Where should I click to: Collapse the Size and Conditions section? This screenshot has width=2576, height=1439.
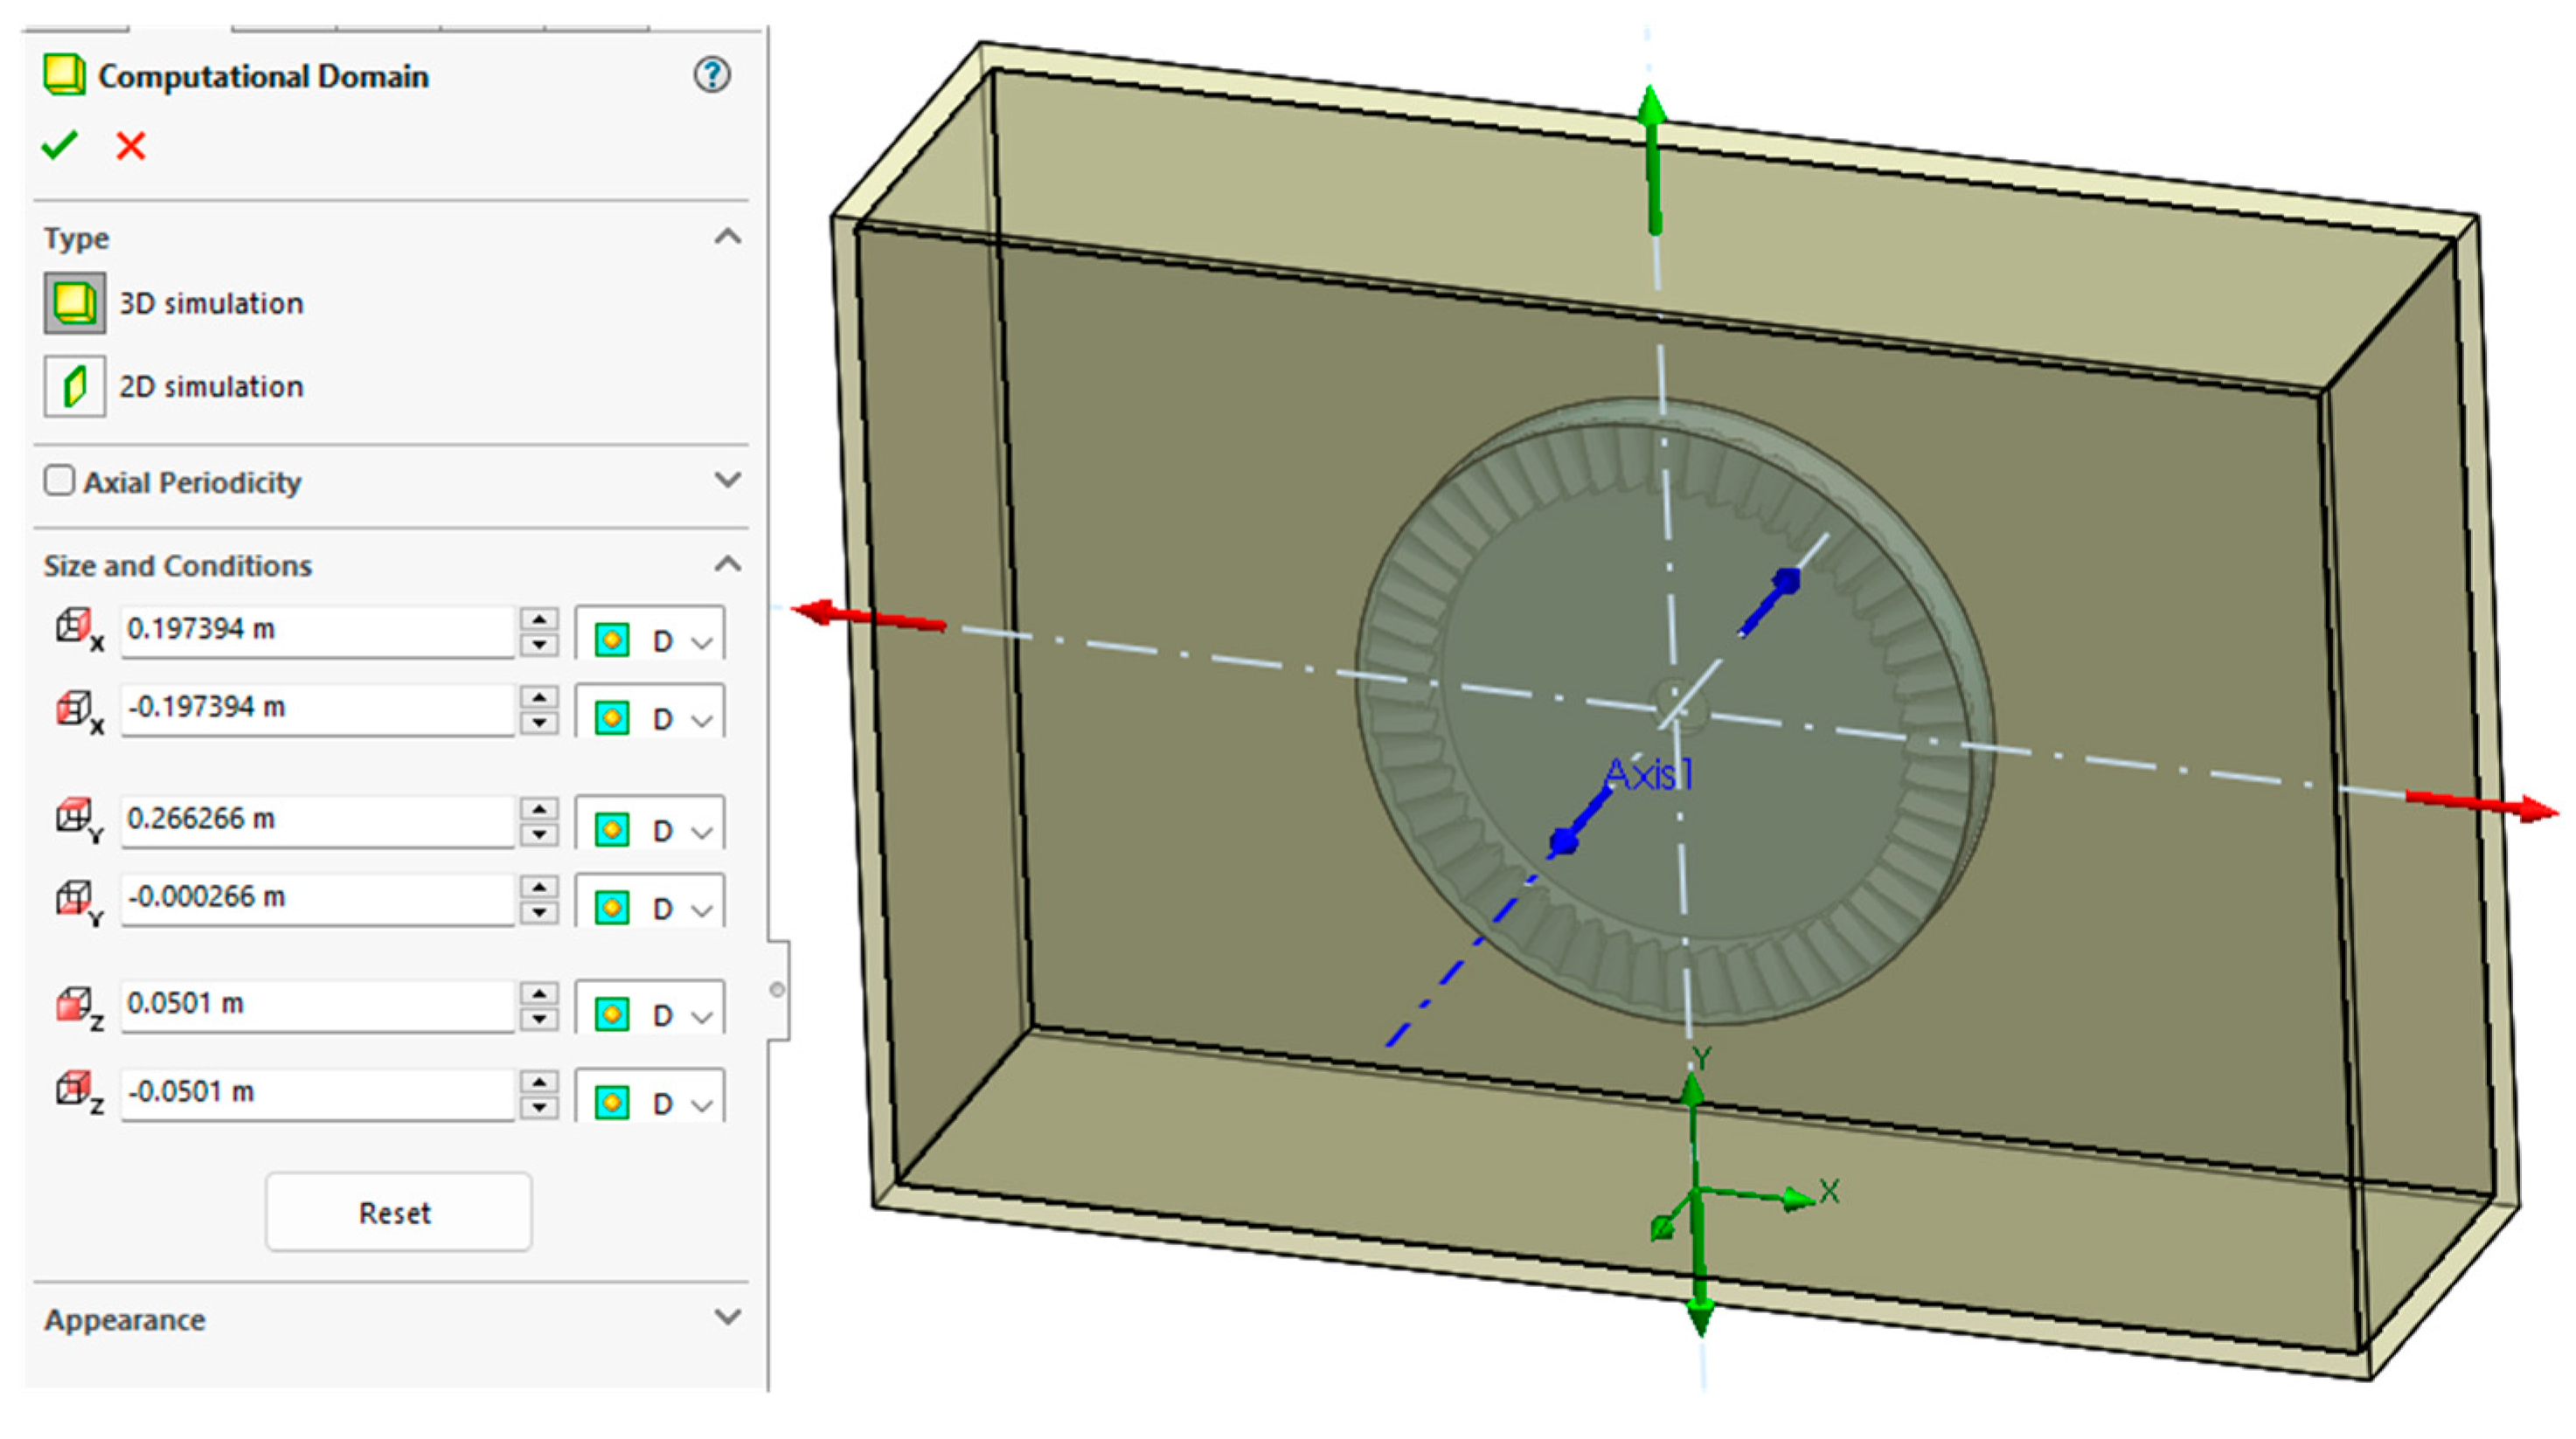pyautogui.click(x=728, y=564)
